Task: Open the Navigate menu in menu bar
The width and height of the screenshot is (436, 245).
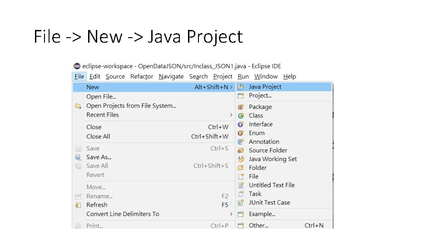Action: pyautogui.click(x=171, y=77)
